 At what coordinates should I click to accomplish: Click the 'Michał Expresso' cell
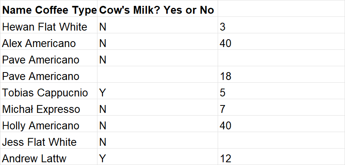(41, 109)
